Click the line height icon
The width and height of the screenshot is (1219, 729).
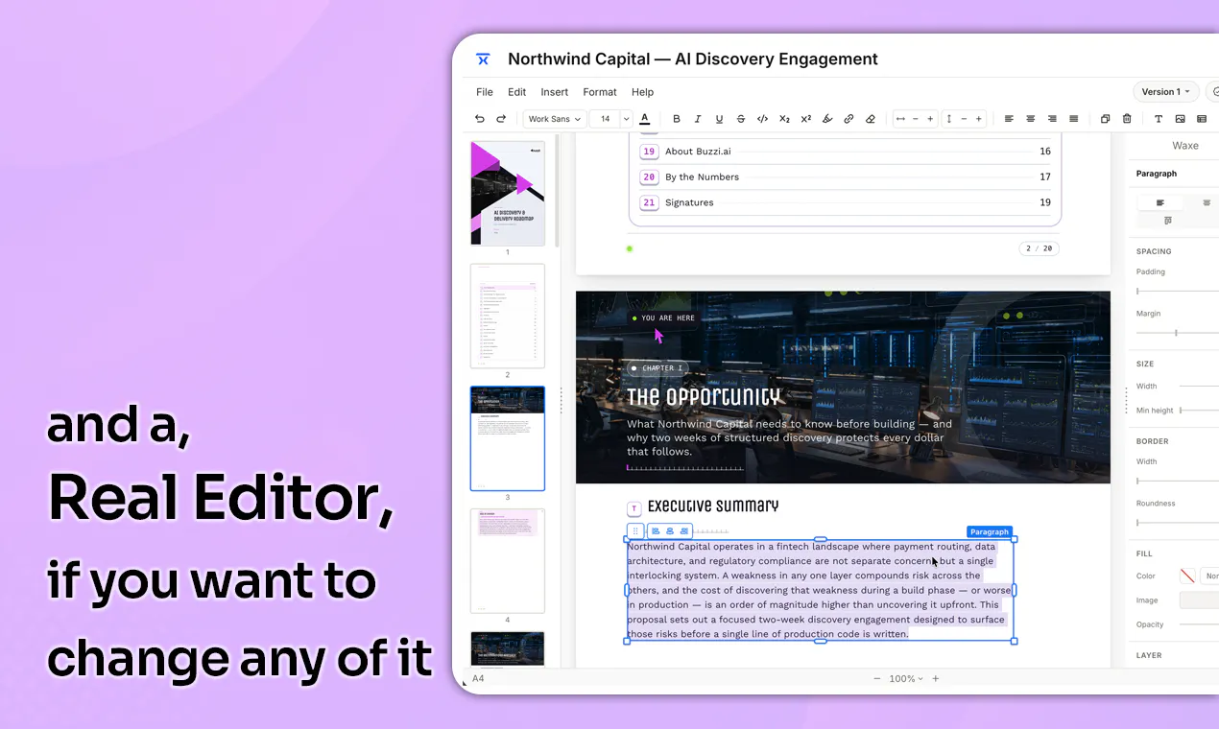tap(949, 119)
